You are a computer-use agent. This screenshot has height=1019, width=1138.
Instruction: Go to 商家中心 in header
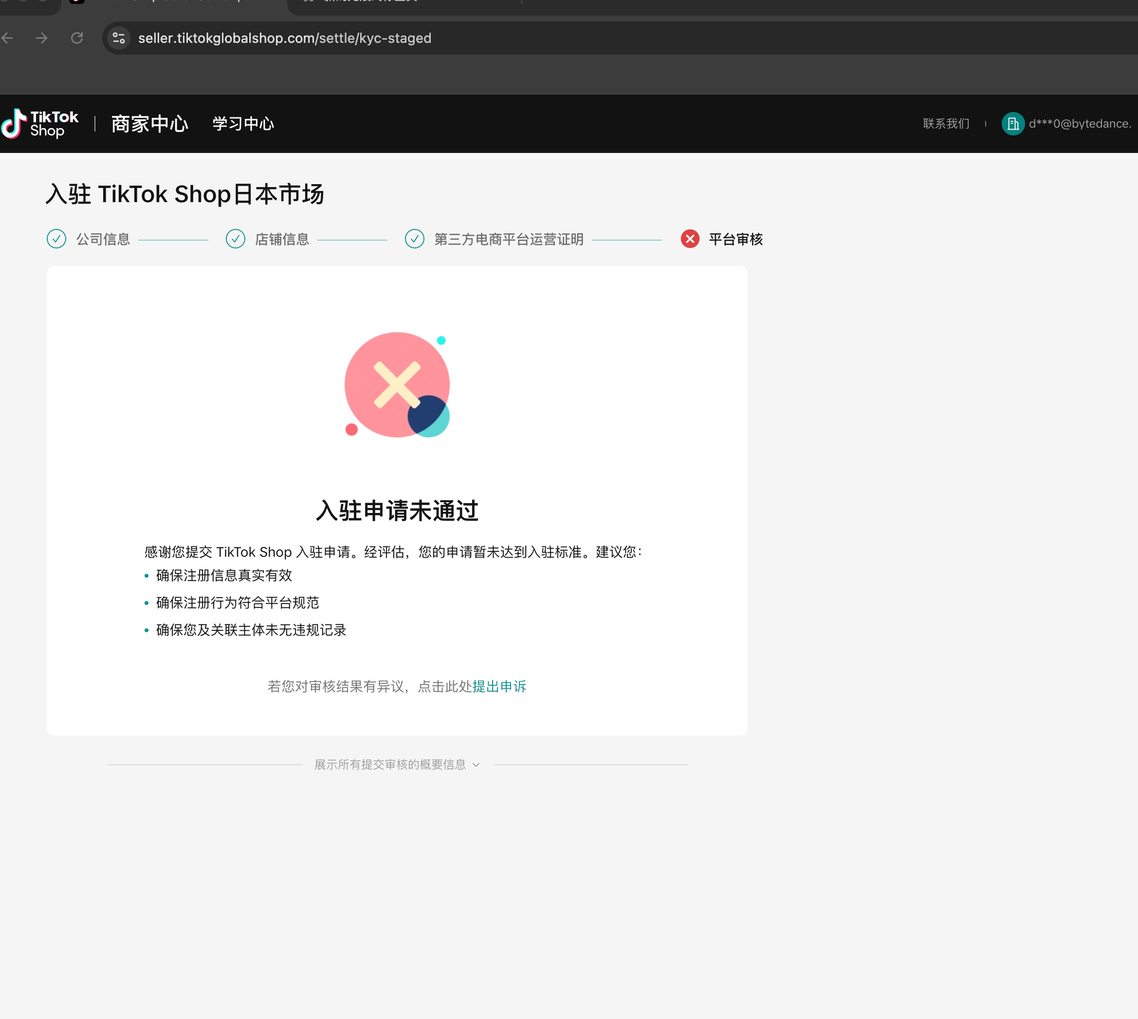pos(149,124)
